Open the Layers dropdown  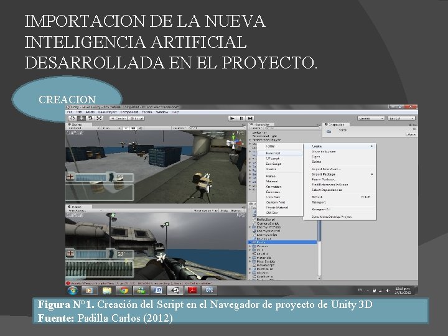(371, 118)
